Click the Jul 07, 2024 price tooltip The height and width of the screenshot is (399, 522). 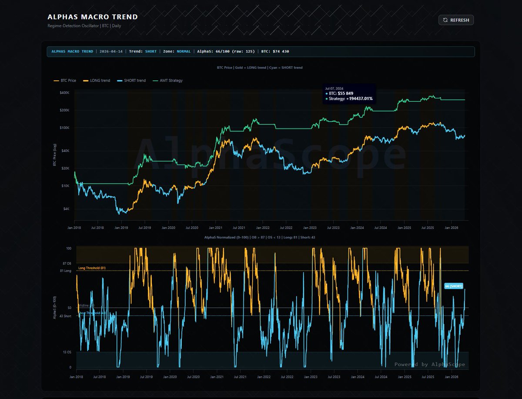pyautogui.click(x=348, y=94)
